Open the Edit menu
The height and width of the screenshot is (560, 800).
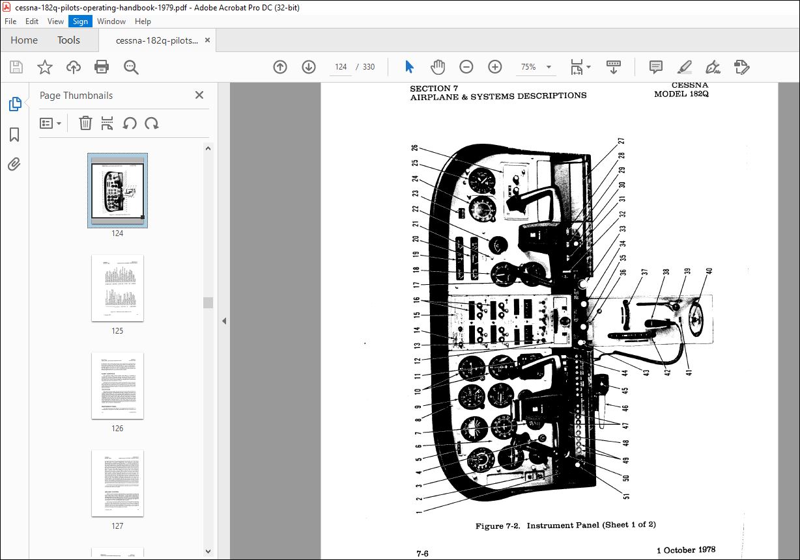(32, 21)
